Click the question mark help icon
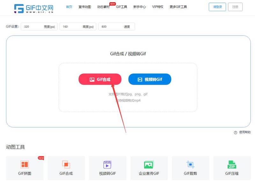 236,132
